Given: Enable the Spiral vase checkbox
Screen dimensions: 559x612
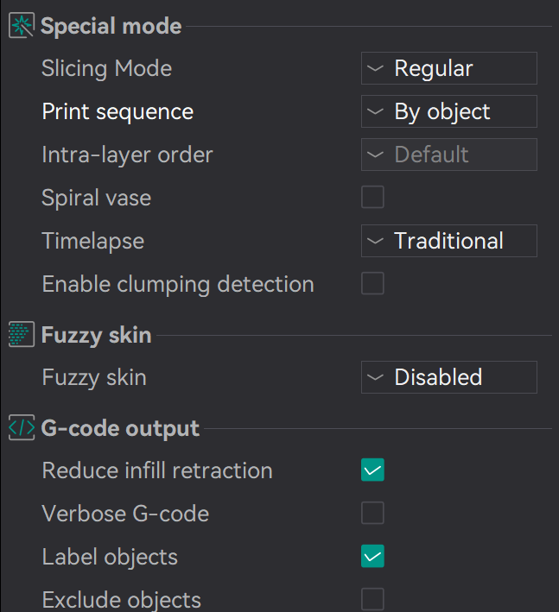Looking at the screenshot, I should 372,198.
